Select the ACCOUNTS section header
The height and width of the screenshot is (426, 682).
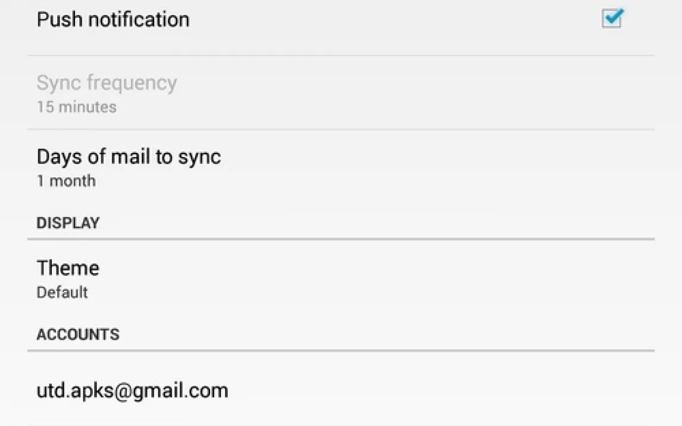tap(78, 334)
